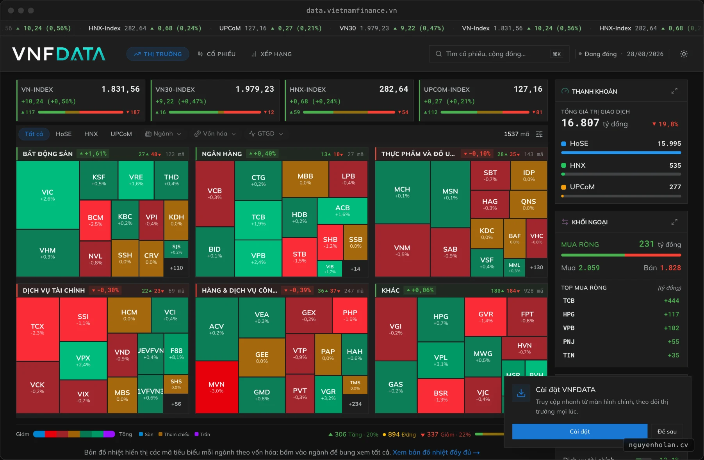The image size is (704, 460).
Task: Select the Tất cả exchange filter
Action: [x=34, y=134]
